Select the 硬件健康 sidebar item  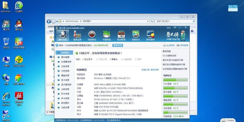(x=64, y=57)
